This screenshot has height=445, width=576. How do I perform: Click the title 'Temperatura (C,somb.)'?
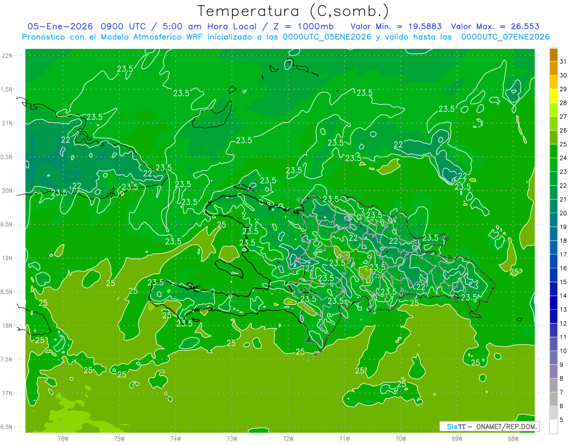pyautogui.click(x=293, y=12)
